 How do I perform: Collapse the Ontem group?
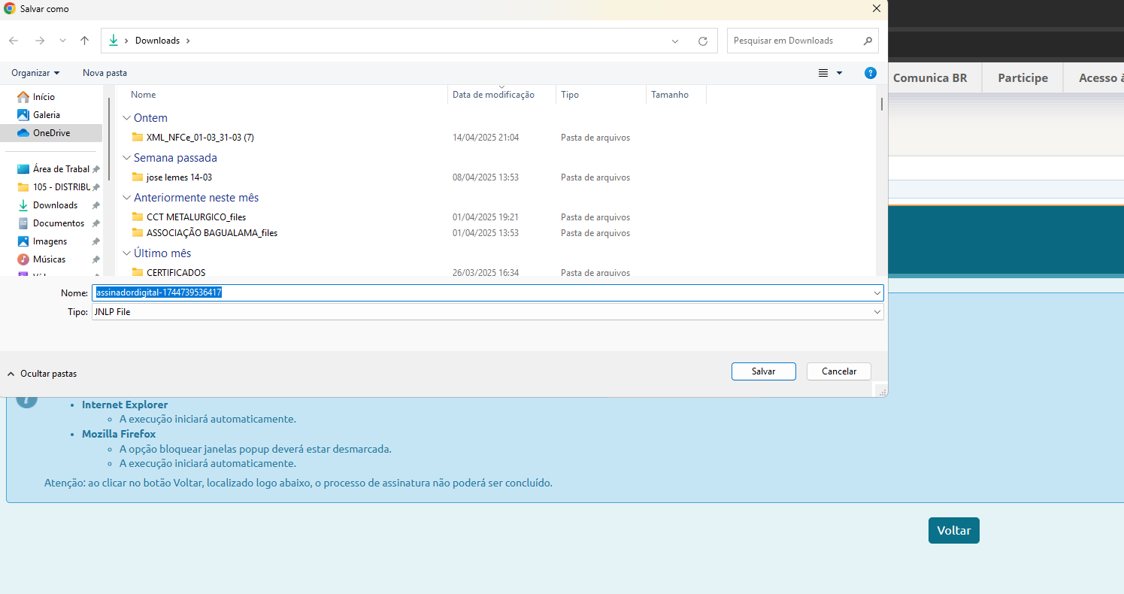coord(126,118)
